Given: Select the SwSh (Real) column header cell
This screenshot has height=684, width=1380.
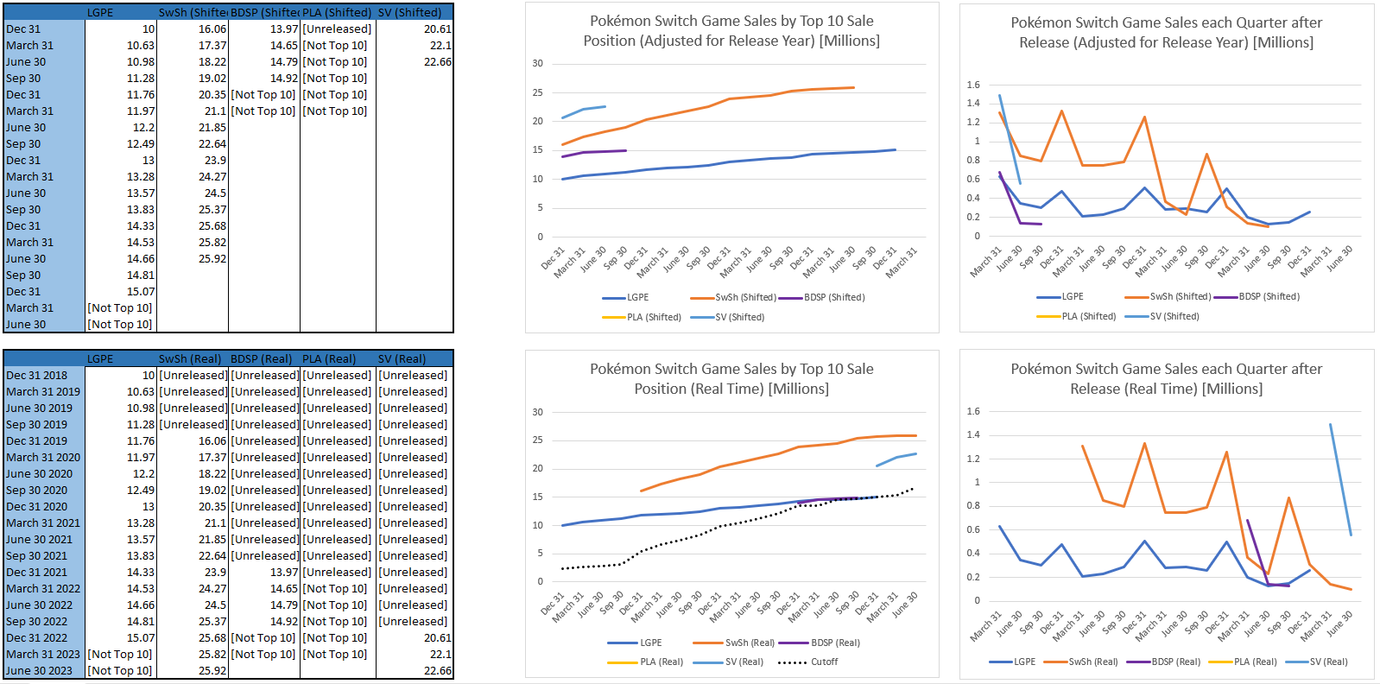Looking at the screenshot, I should click(x=193, y=358).
